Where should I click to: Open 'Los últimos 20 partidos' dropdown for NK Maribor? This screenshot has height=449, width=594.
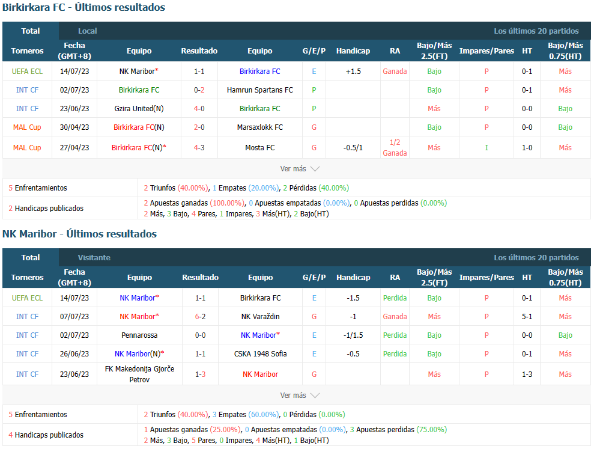(536, 257)
